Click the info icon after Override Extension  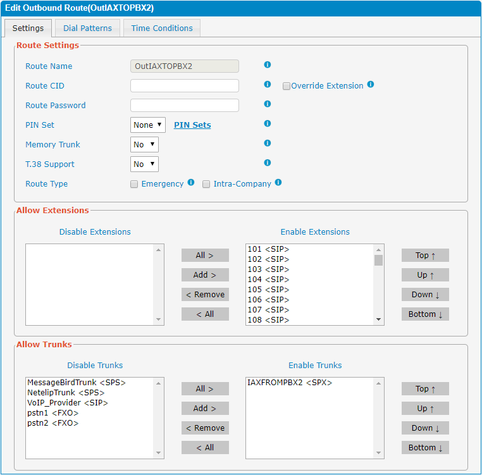(x=371, y=85)
